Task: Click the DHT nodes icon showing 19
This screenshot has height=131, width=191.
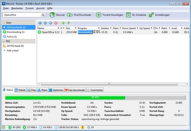Action: pyautogui.click(x=89, y=127)
